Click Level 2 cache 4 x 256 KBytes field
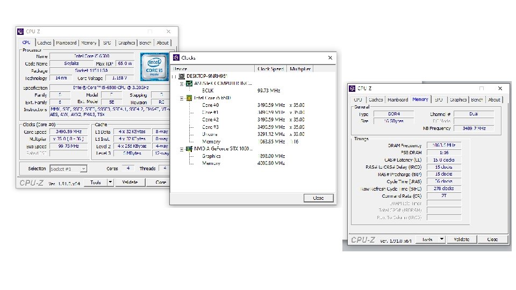 pyautogui.click(x=132, y=146)
